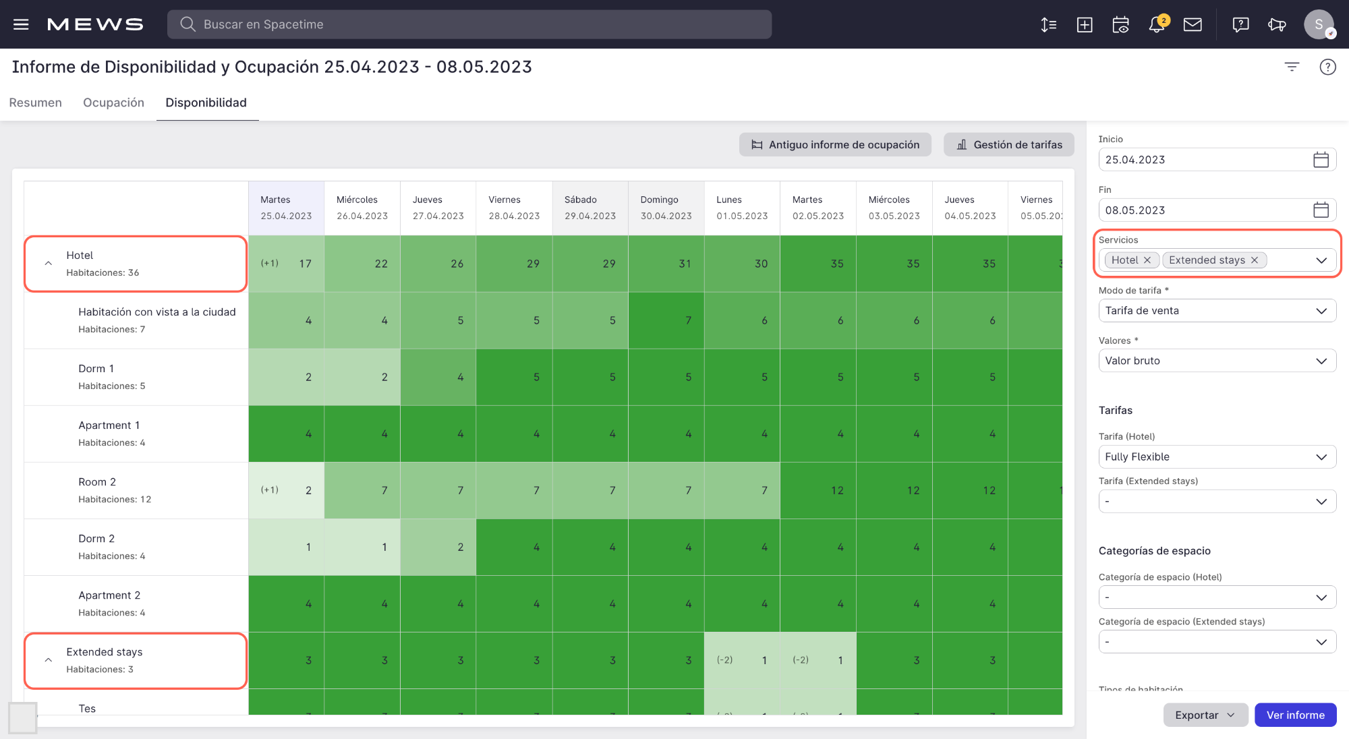This screenshot has width=1349, height=739.
Task: Switch to the Ocupación tab
Action: [x=113, y=102]
